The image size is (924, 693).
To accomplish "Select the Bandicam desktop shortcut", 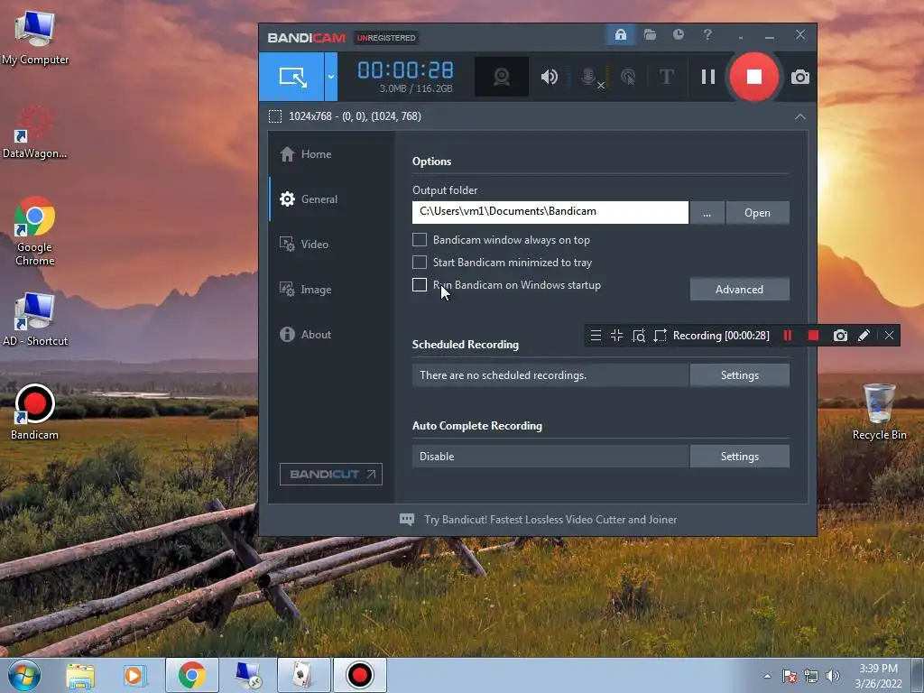I will [35, 412].
